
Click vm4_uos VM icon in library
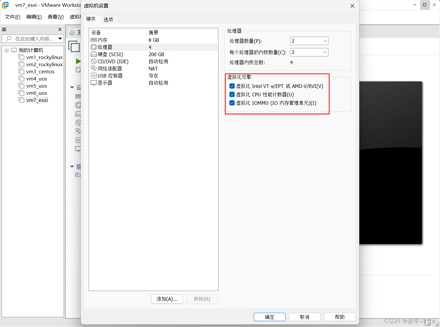click(21, 79)
